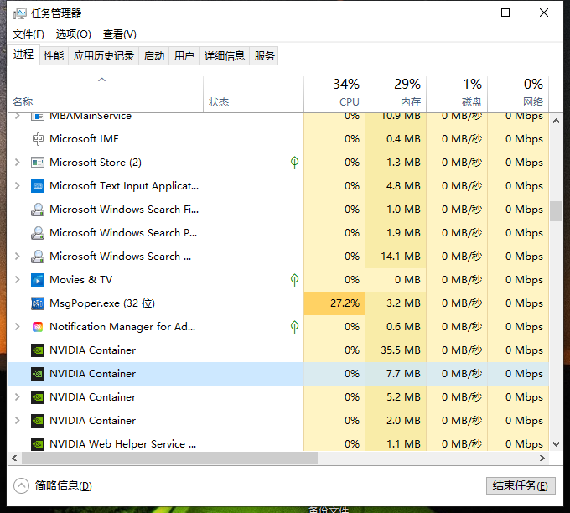Select the NVIDIA Web Helper Service row name
The width and height of the screenshot is (570, 513).
[123, 444]
